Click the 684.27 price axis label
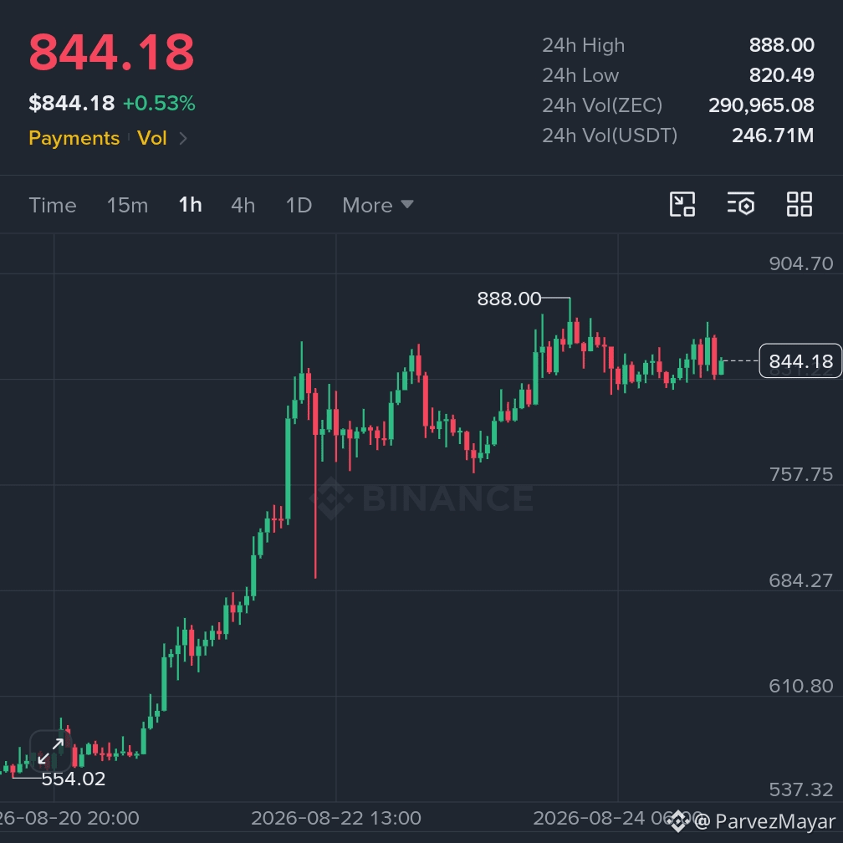 click(801, 580)
